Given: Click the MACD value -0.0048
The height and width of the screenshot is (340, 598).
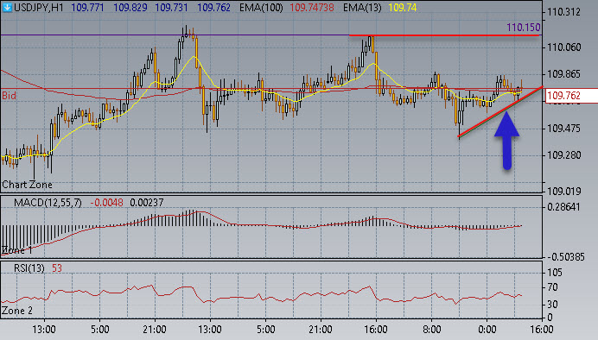Looking at the screenshot, I should point(107,203).
